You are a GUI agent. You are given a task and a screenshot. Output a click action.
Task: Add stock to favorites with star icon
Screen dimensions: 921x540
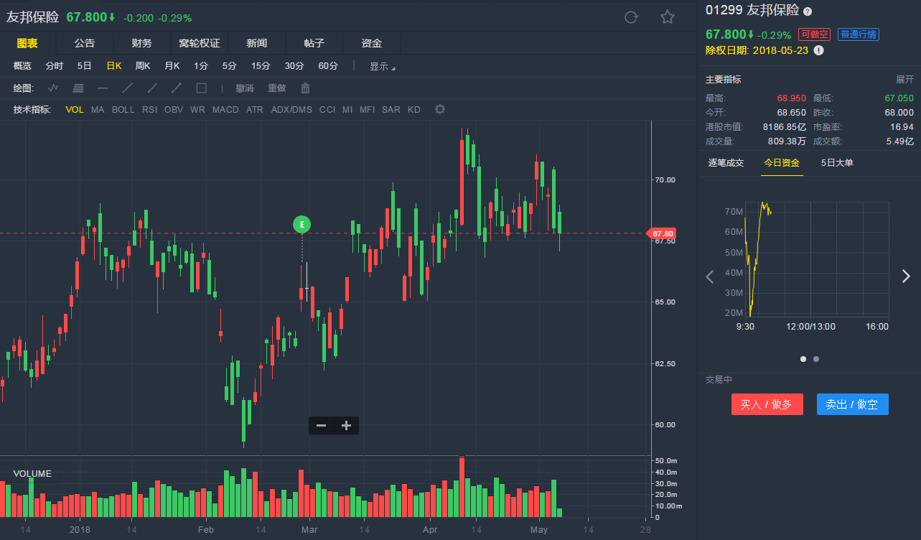click(668, 17)
